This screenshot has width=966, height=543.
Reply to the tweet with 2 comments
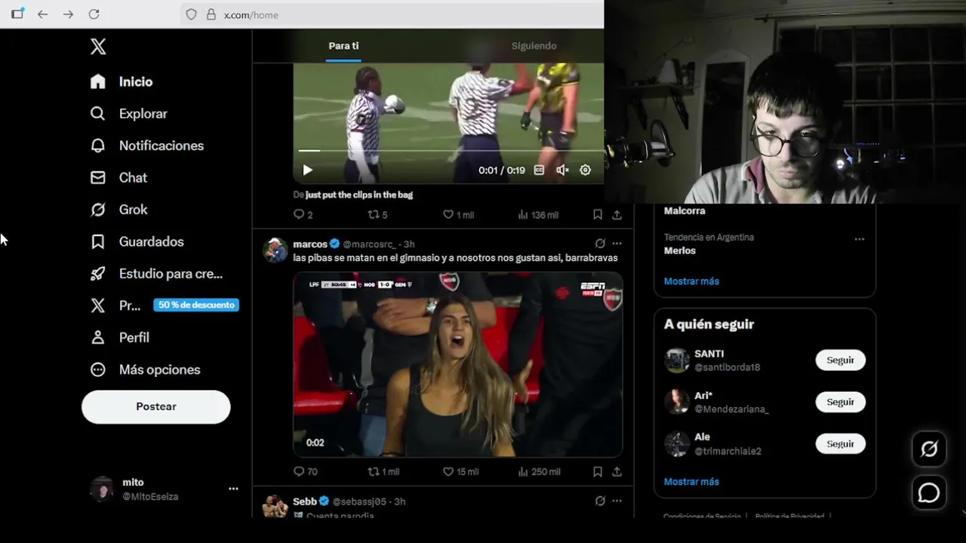tap(303, 215)
